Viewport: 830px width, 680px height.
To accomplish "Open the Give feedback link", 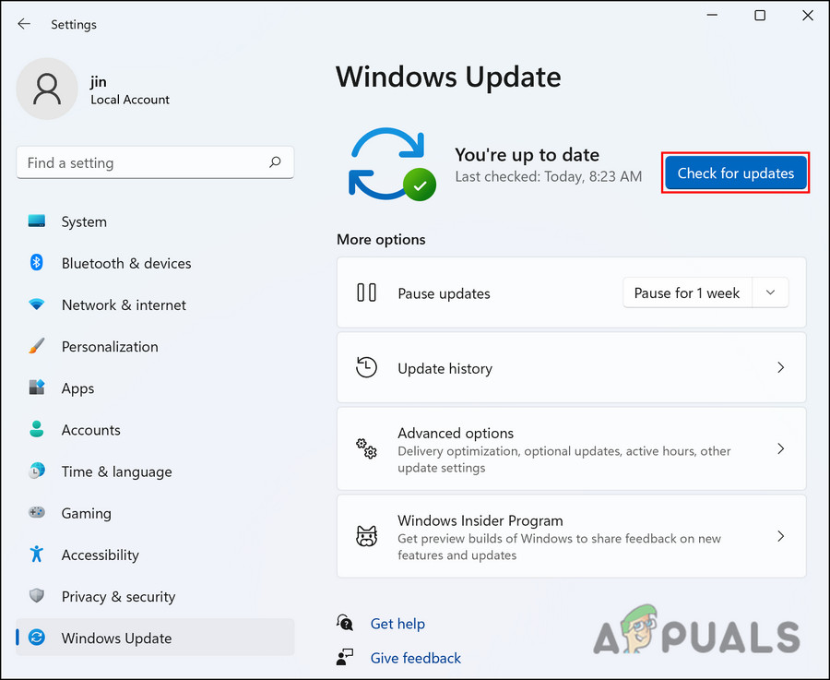I will point(416,658).
